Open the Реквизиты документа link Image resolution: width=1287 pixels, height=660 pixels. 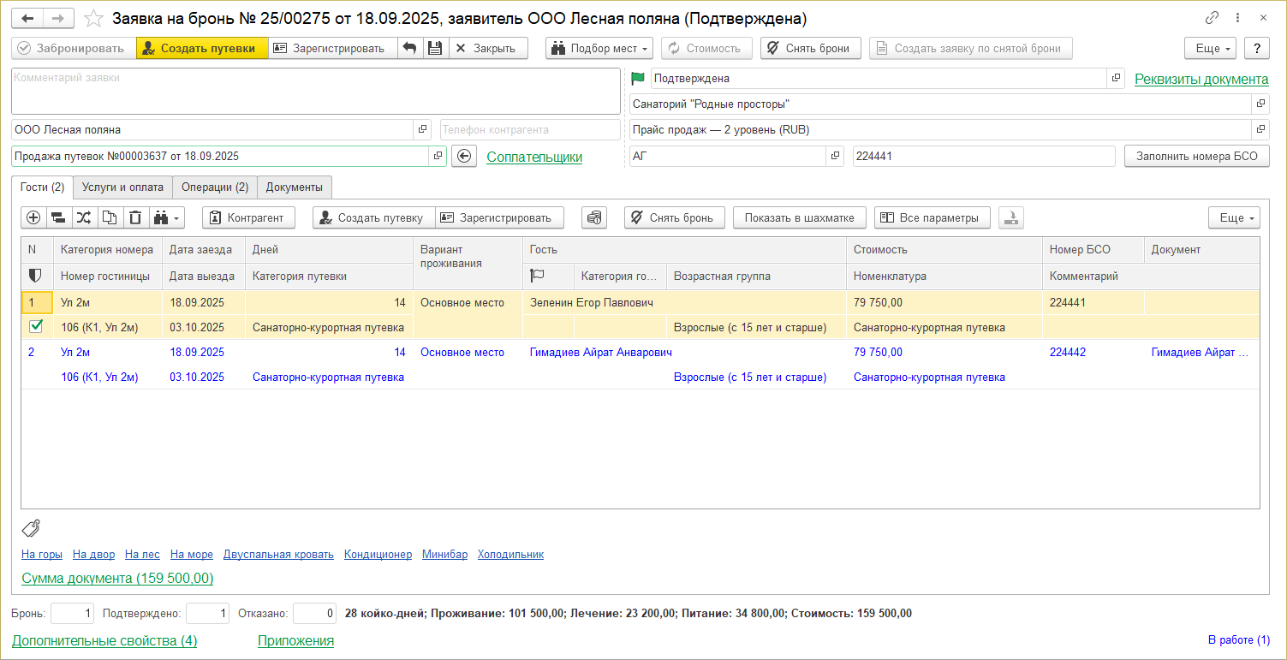[x=1201, y=79]
